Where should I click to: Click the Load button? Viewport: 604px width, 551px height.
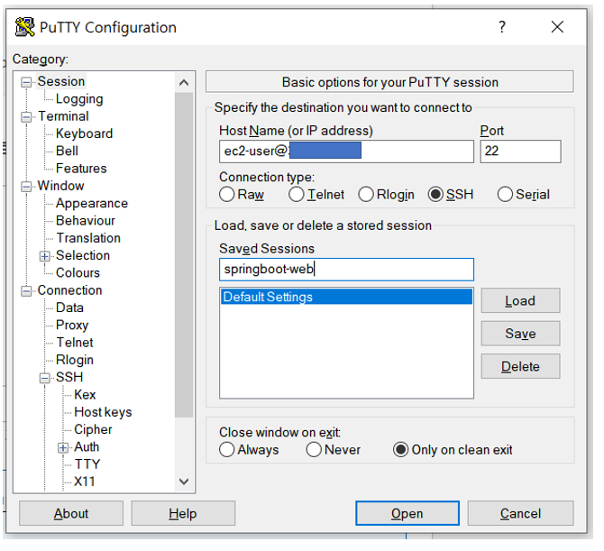pyautogui.click(x=520, y=300)
